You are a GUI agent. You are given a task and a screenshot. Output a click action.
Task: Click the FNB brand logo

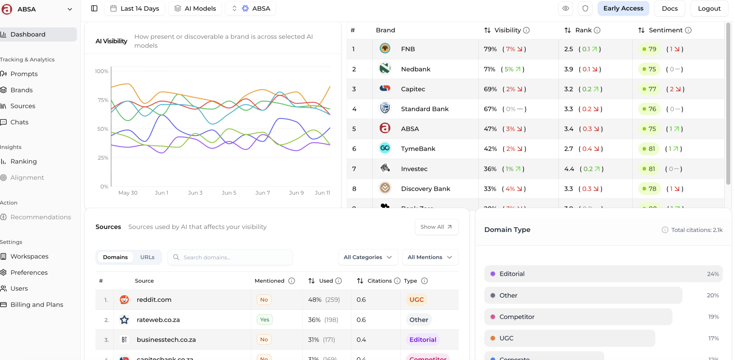(x=385, y=48)
